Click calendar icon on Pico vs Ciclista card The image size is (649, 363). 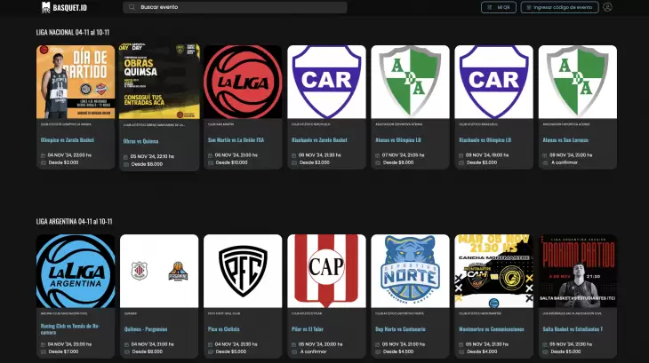tap(210, 343)
